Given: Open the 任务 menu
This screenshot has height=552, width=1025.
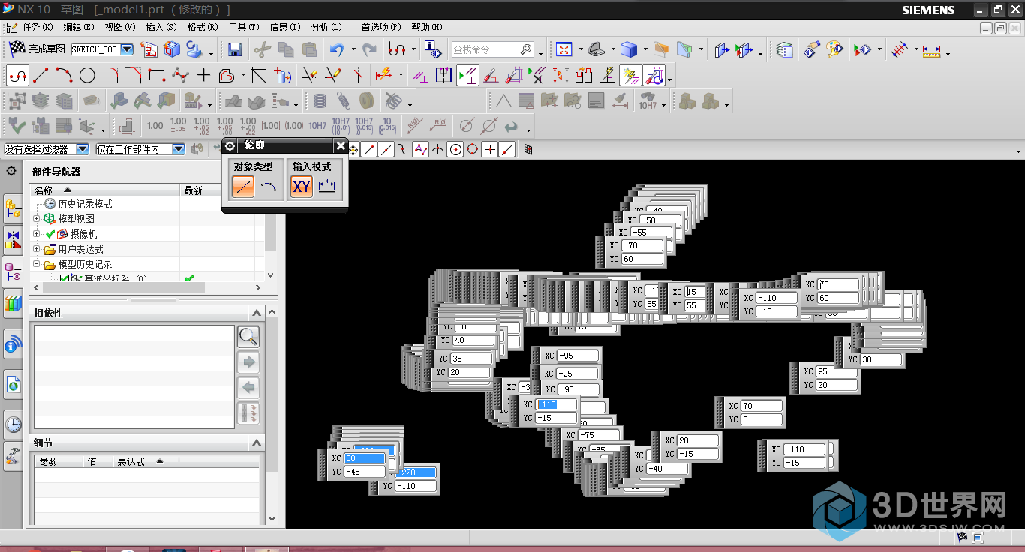Looking at the screenshot, I should point(37,27).
